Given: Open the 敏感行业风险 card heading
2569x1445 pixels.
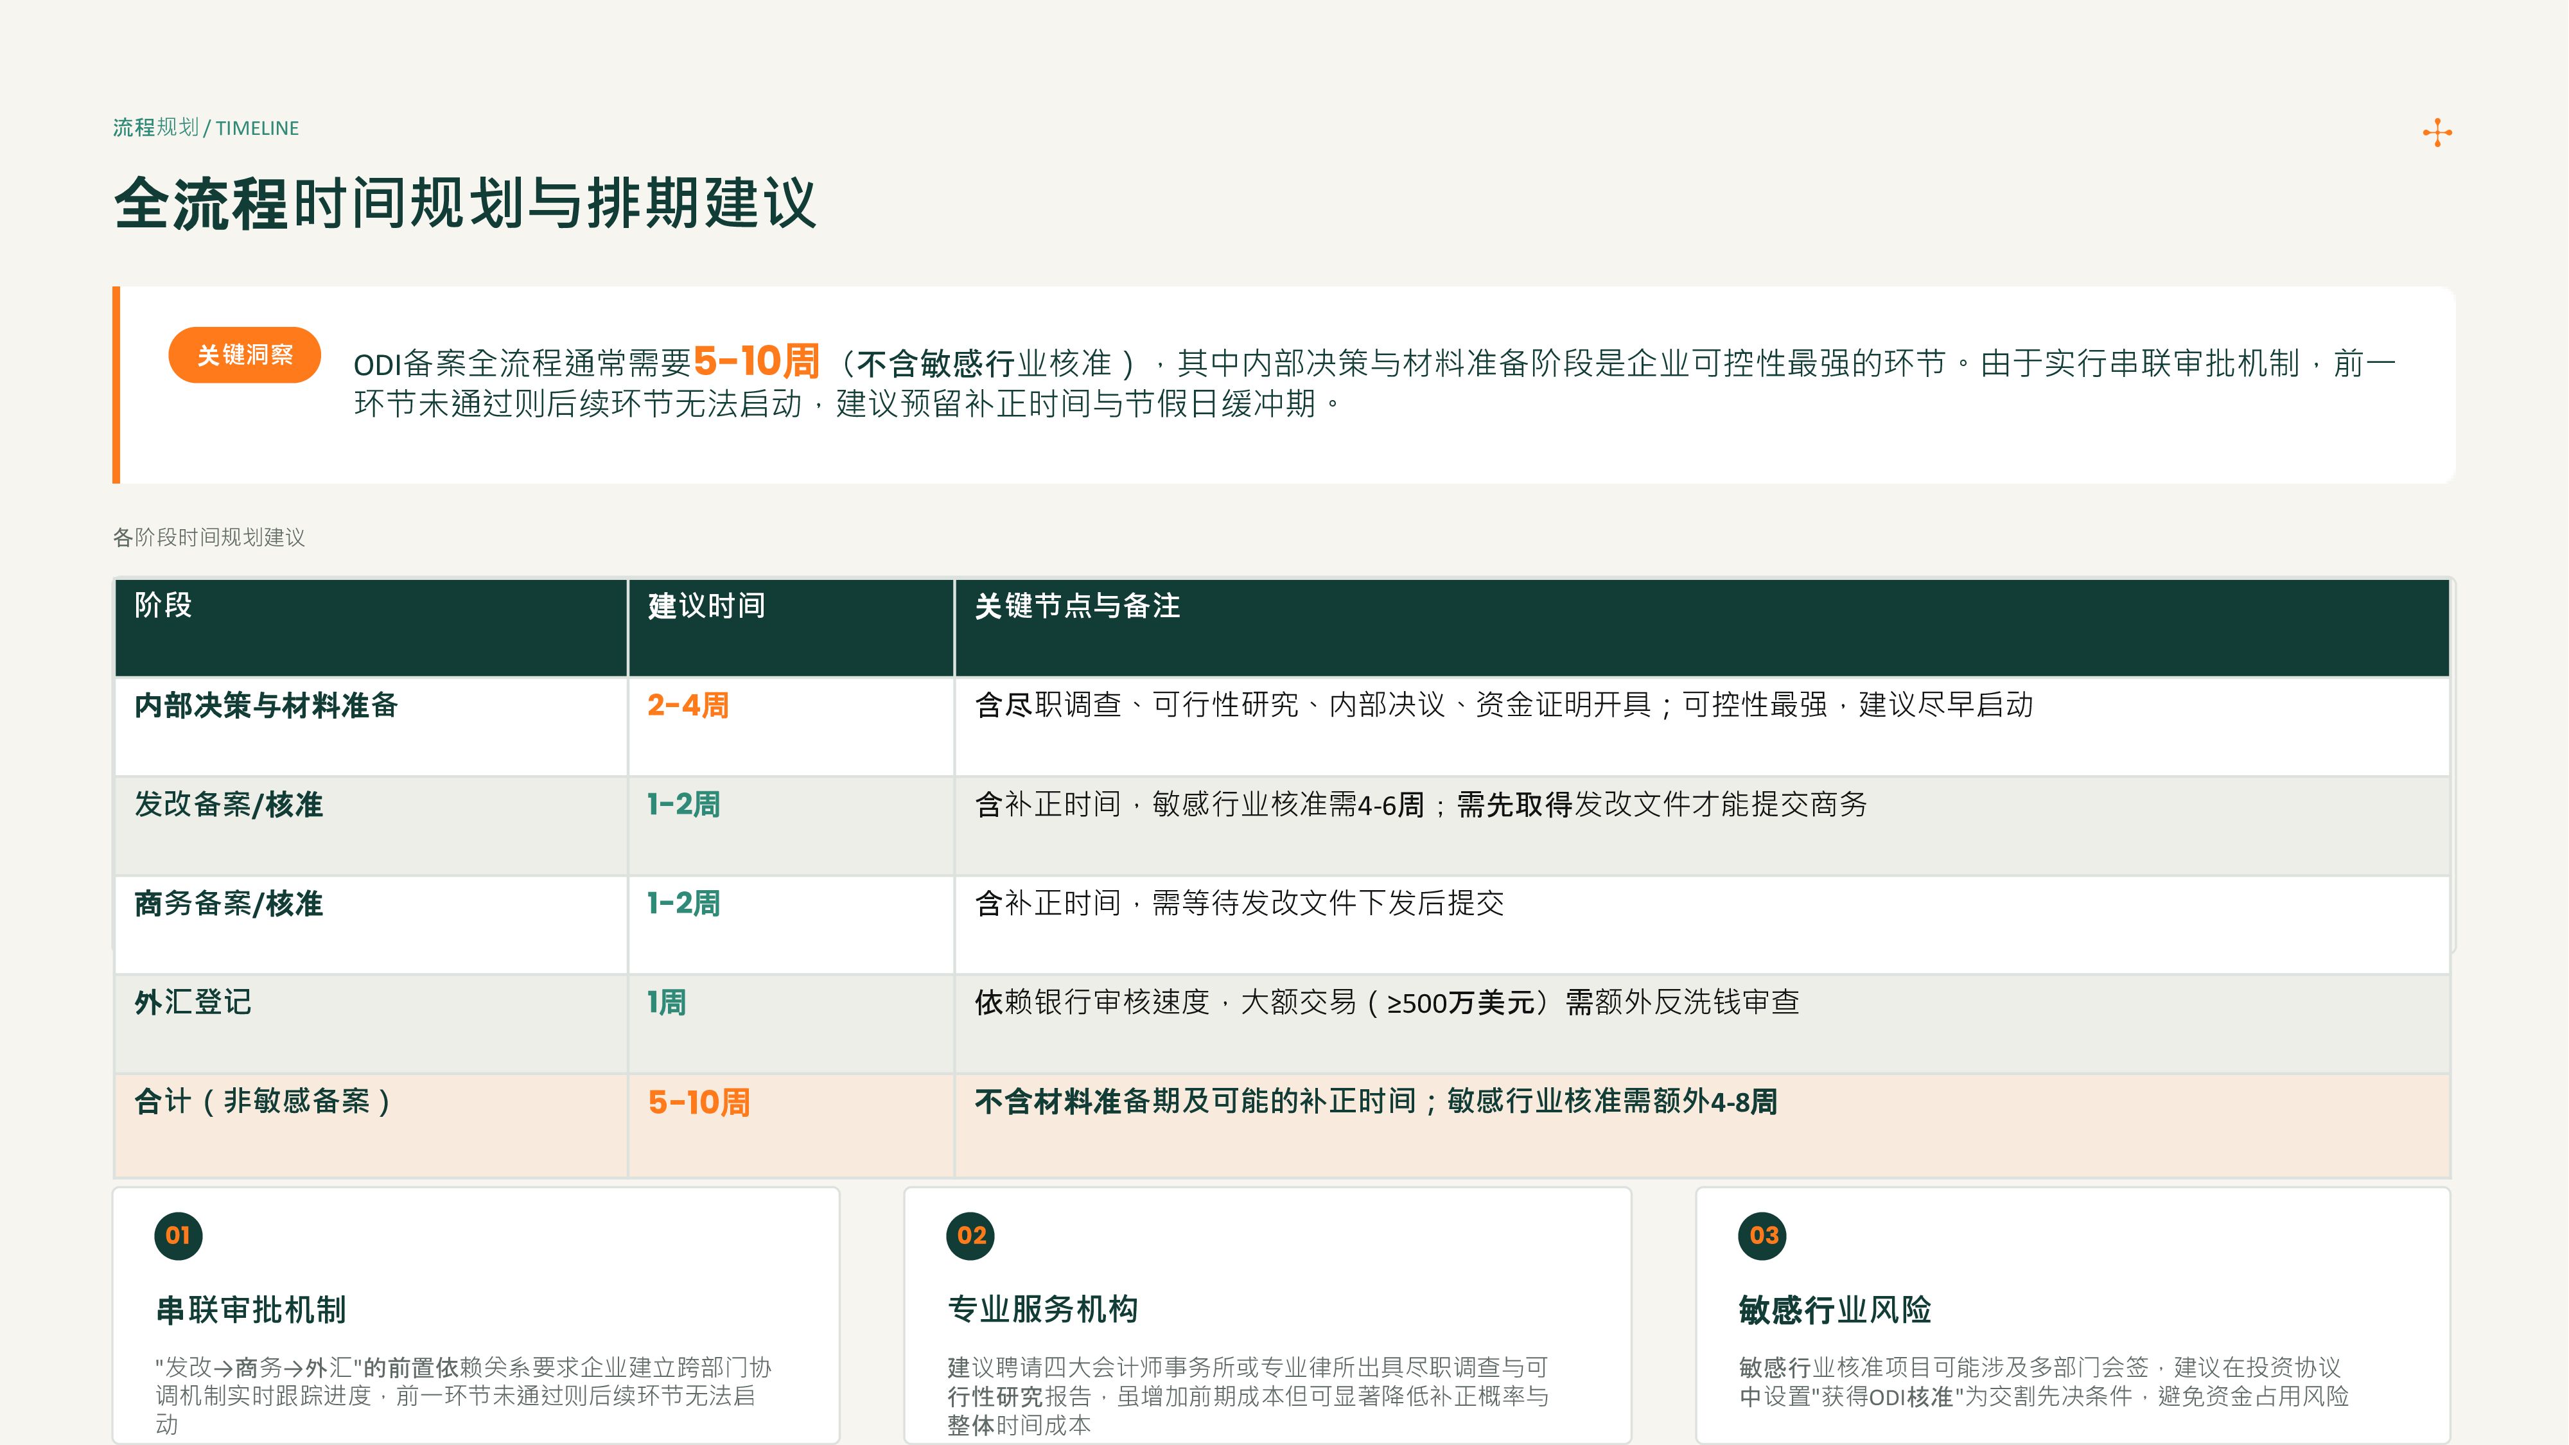Looking at the screenshot, I should [1835, 1309].
